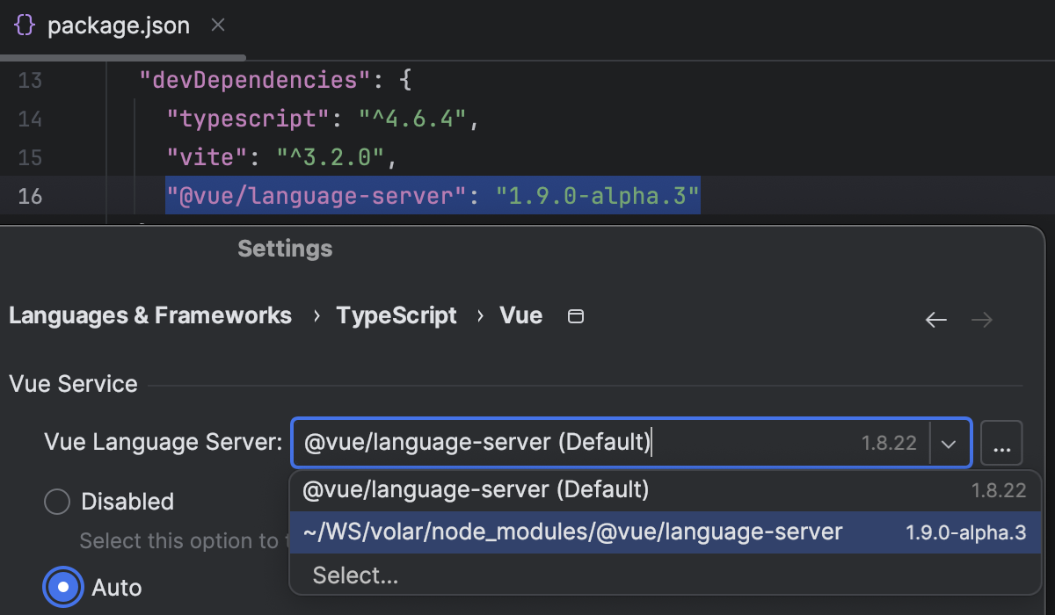Click the Settings dialog title
Screen dimensions: 1055x615
coord(284,249)
